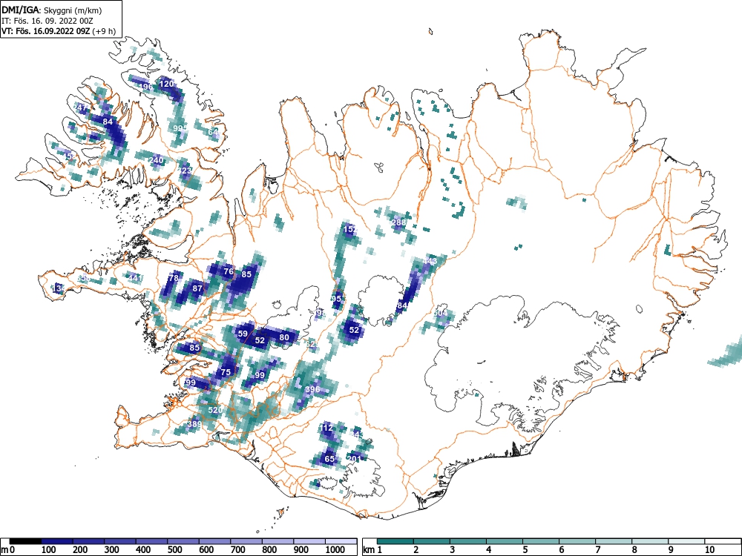Click the '441' value on the map
Viewport: 742px width, 556px height.
click(x=135, y=278)
